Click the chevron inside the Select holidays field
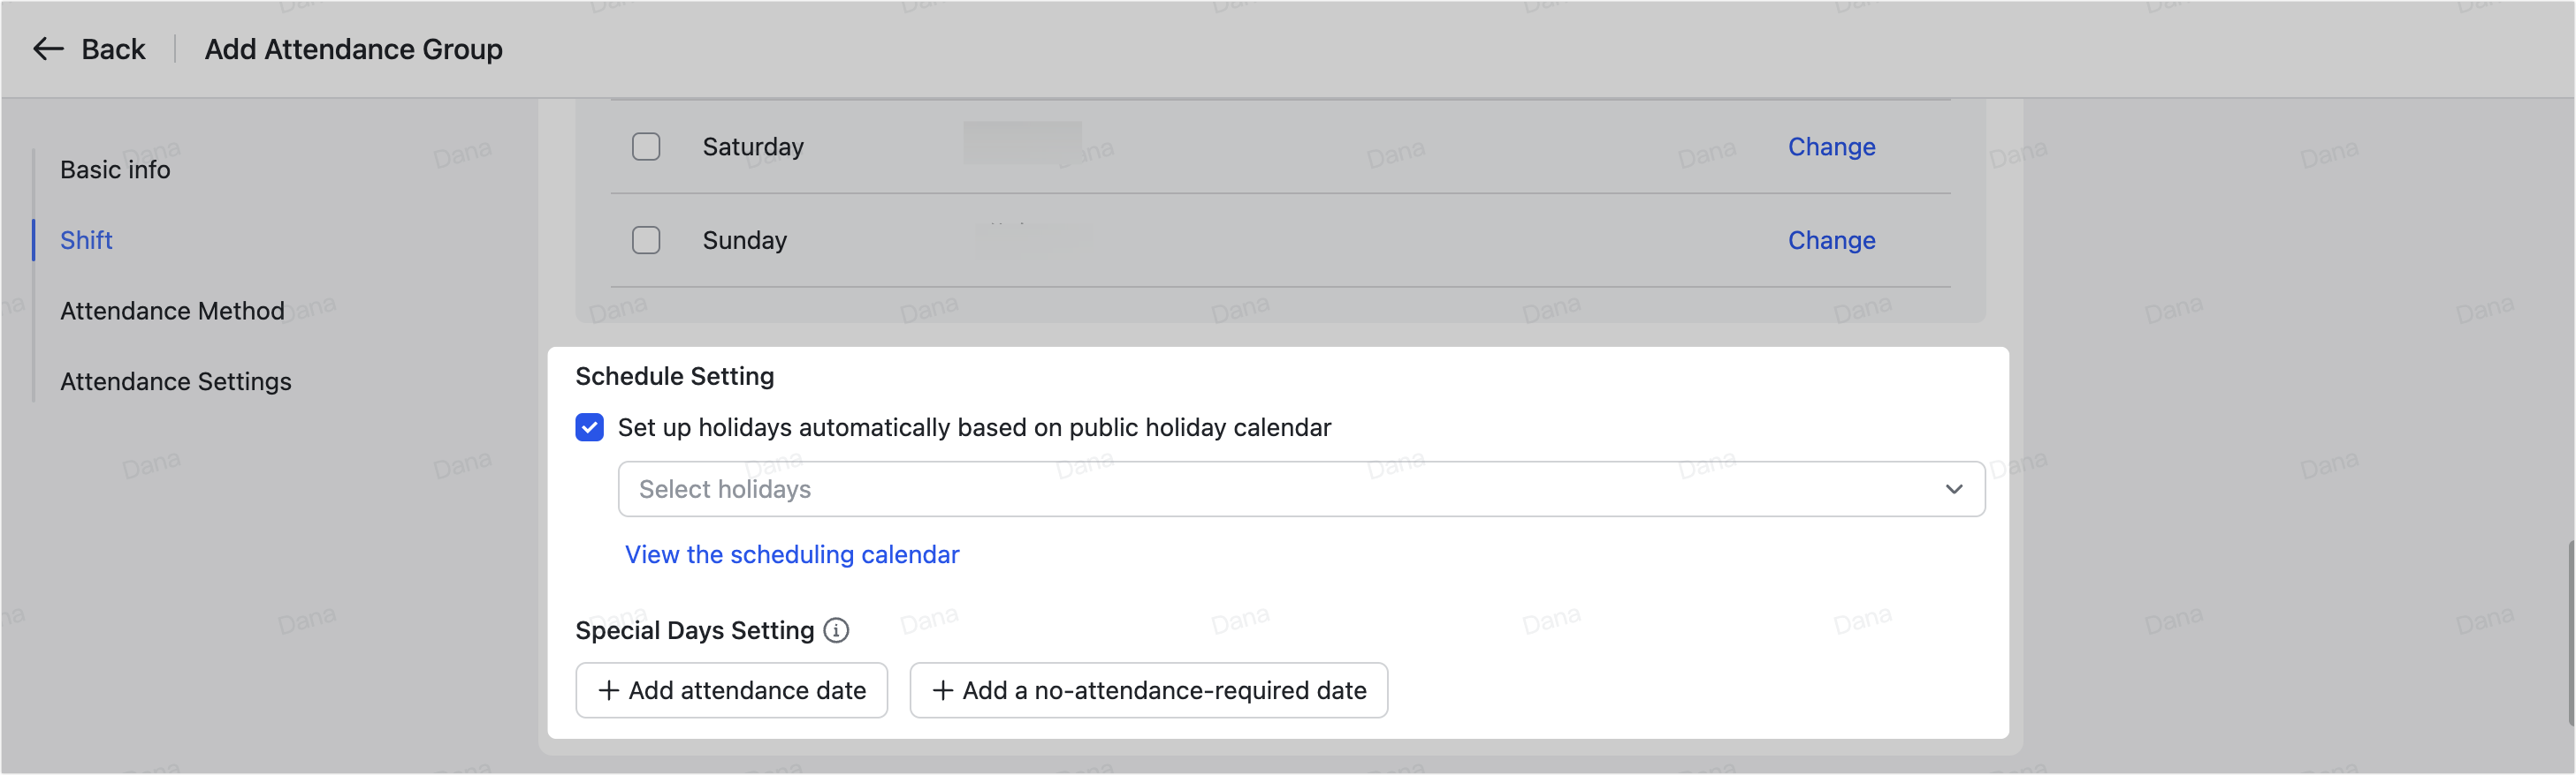 pos(1955,488)
